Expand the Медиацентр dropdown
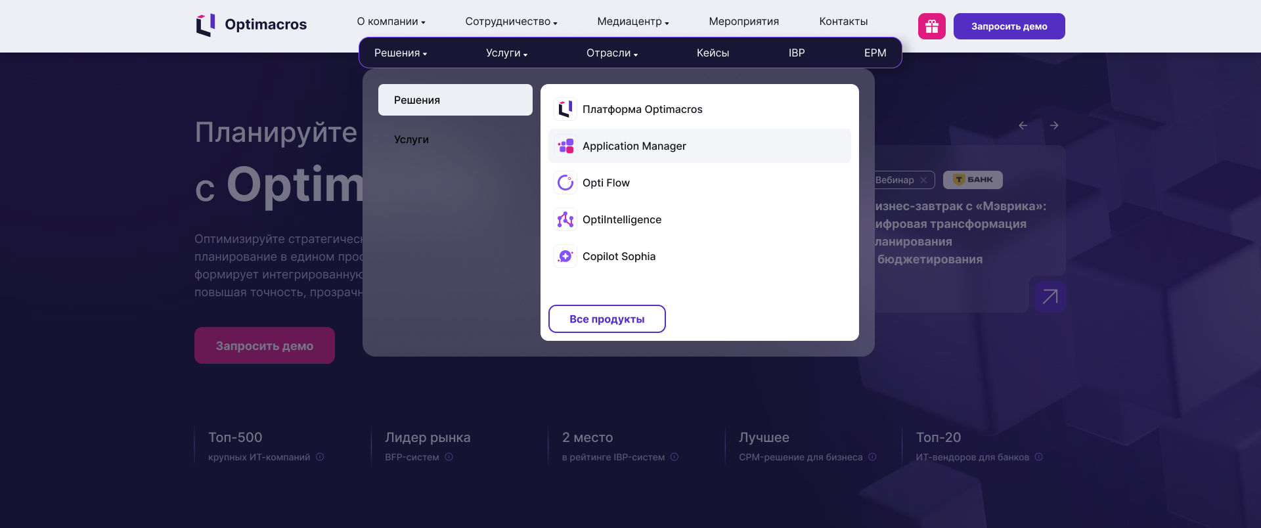Image resolution: width=1261 pixels, height=528 pixels. (633, 22)
